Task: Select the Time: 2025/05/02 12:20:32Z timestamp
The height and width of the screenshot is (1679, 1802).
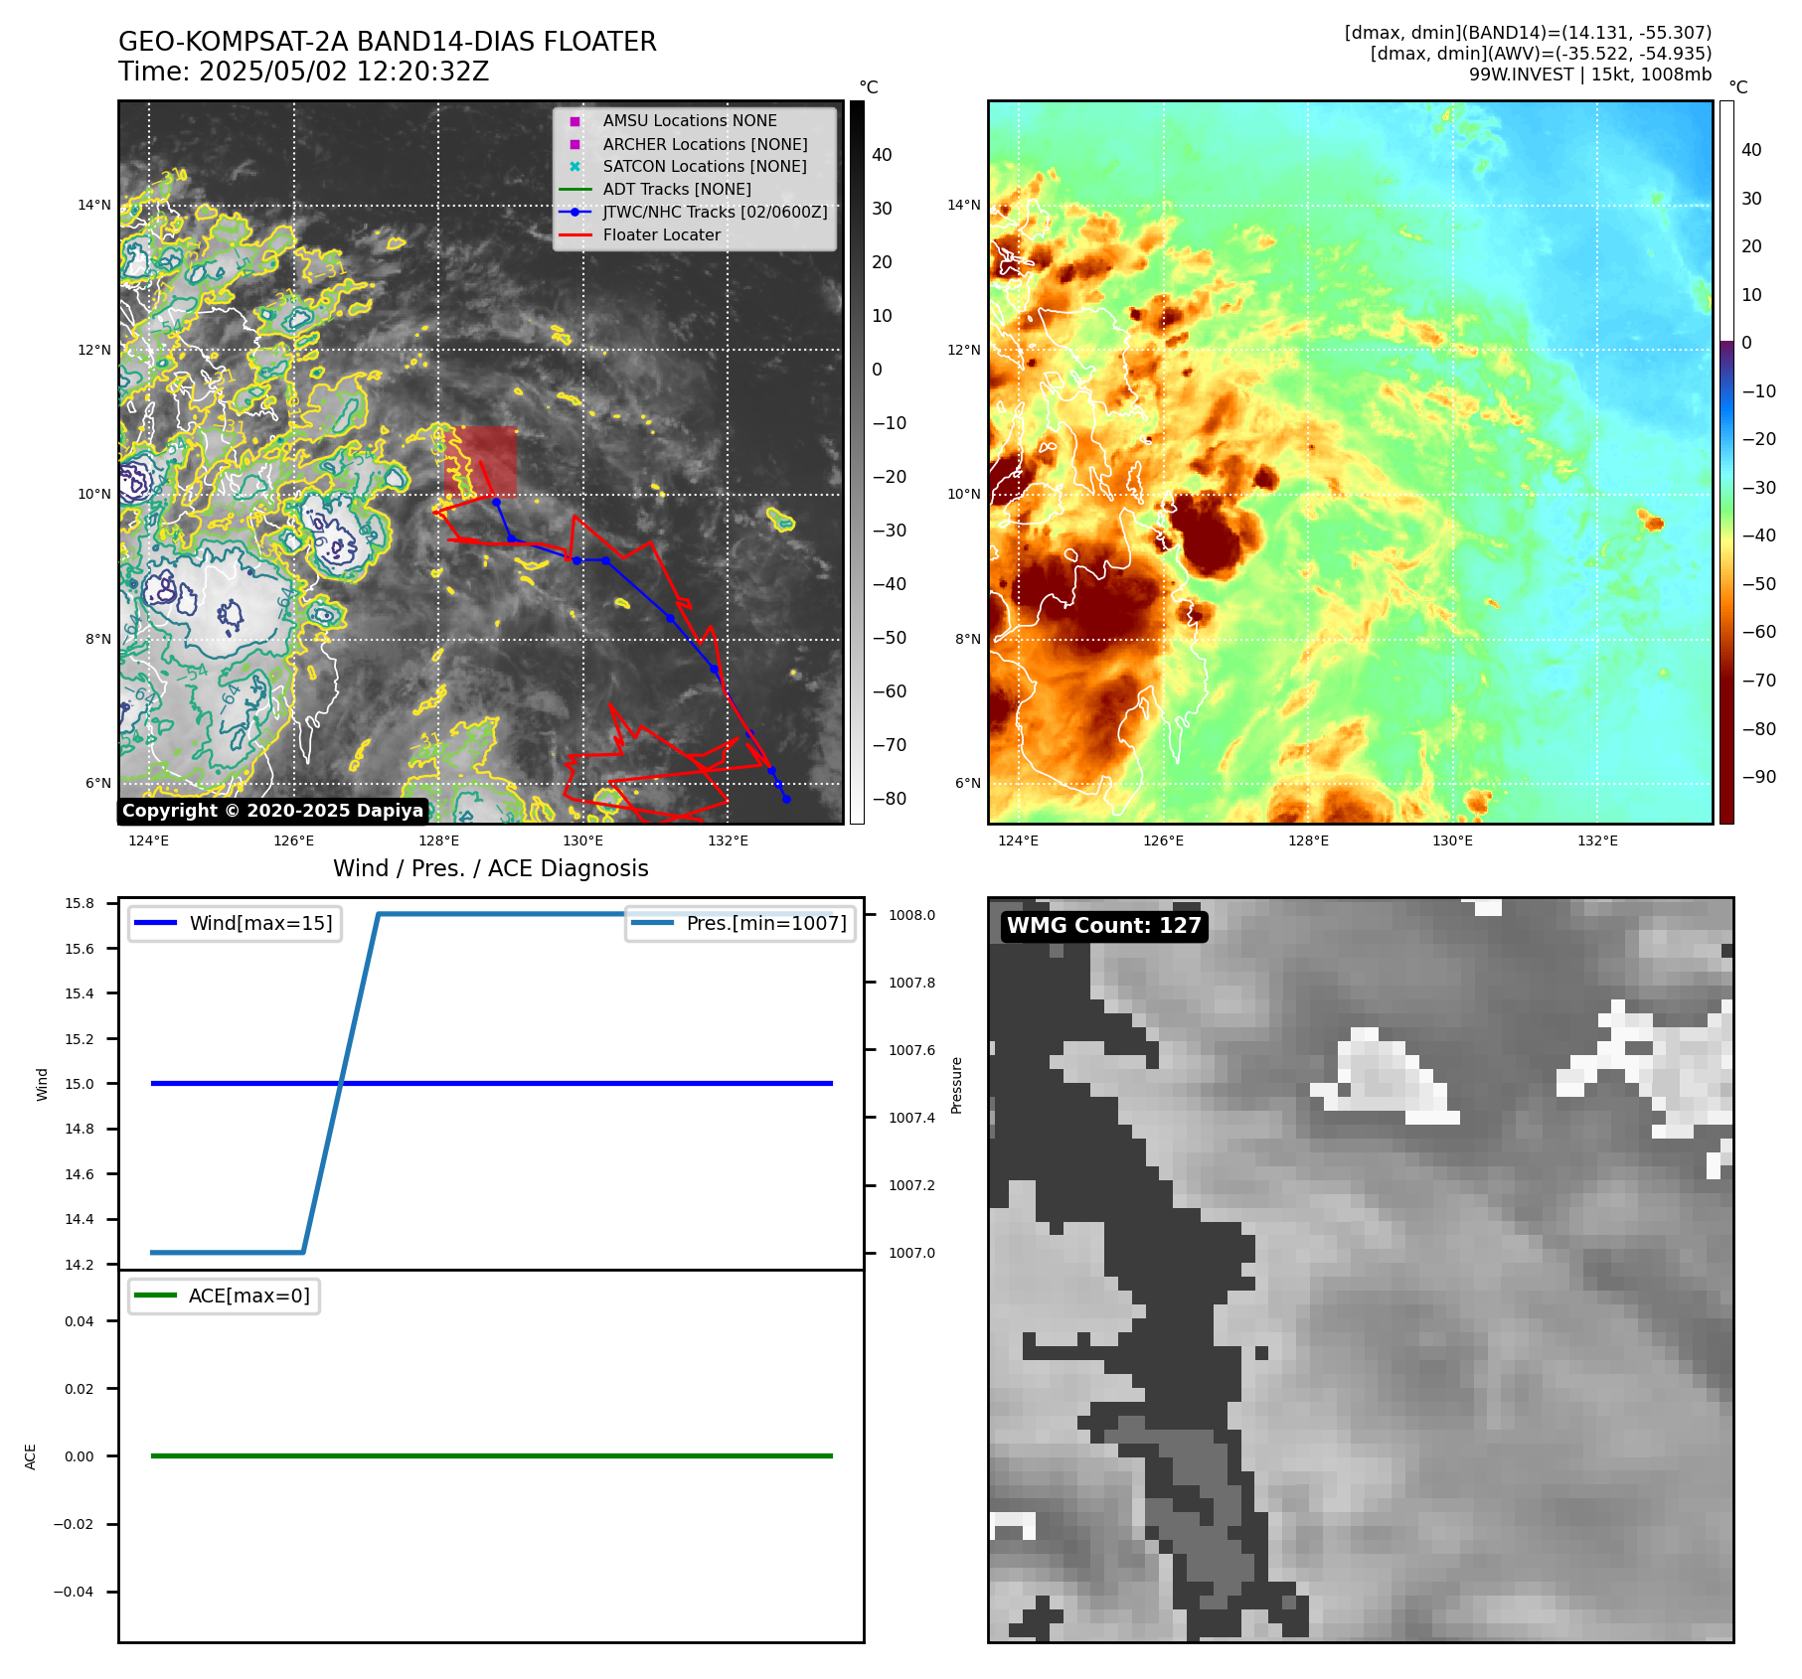Action: pyautogui.click(x=304, y=72)
